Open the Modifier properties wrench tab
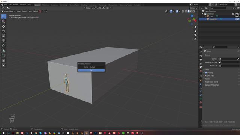The height and width of the screenshot is (135, 240). 201,84
